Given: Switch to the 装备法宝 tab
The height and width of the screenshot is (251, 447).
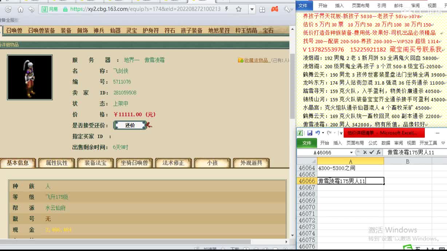Looking at the screenshot, I should point(95,163).
